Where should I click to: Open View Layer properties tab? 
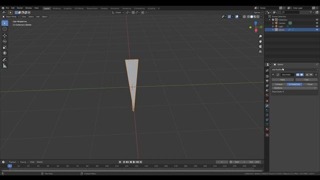click(267, 85)
